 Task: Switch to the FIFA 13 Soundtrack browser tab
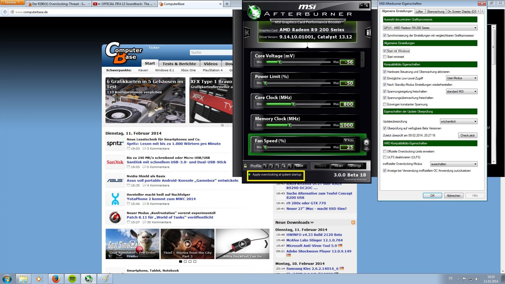coord(124,4)
